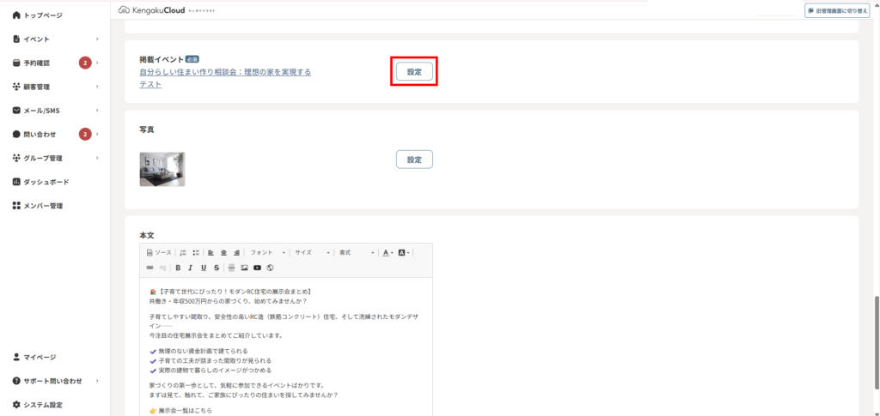880x416 pixels.
Task: Click the insert image icon
Action: (244, 268)
